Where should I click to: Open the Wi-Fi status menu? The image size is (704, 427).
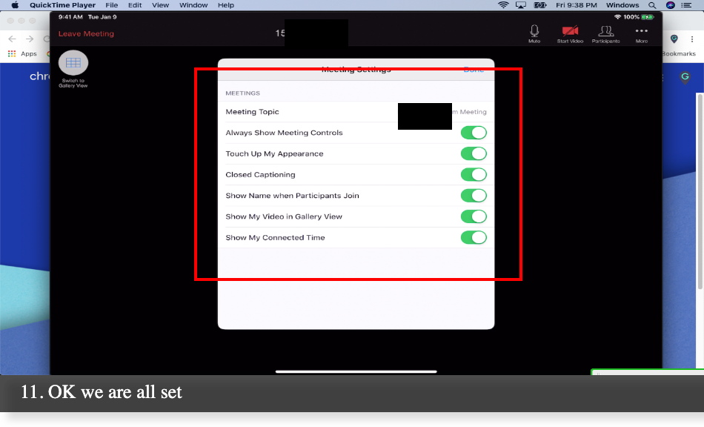(x=504, y=5)
